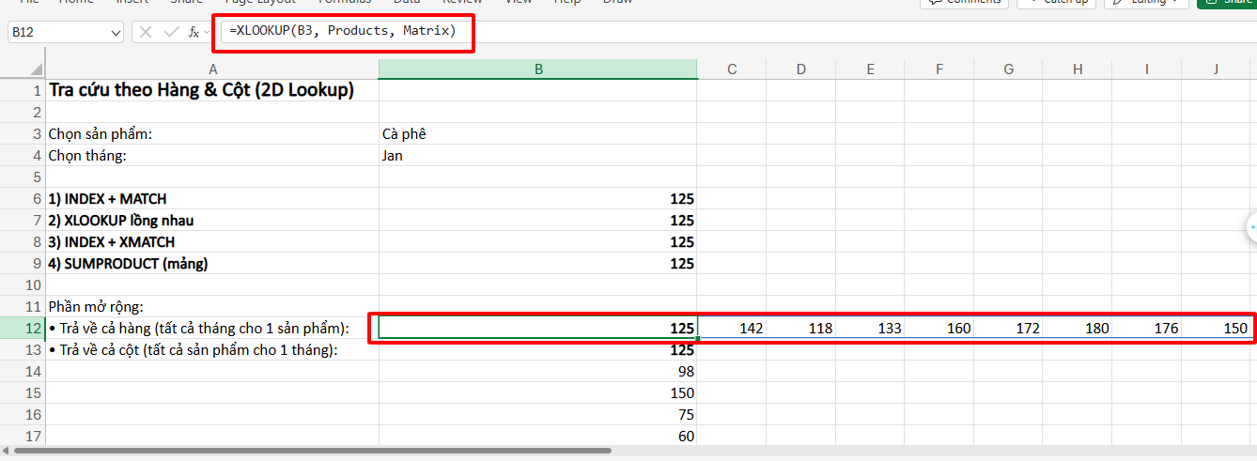Viewport: 1257px width, 461px height.
Task: Click cell with value 180
Action: [1078, 329]
